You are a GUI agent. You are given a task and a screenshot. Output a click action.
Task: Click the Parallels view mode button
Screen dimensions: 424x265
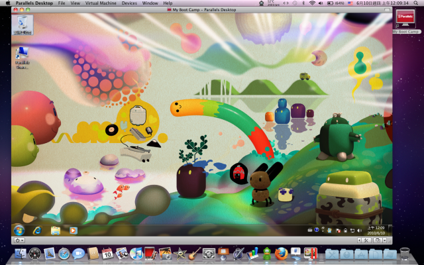point(378,240)
